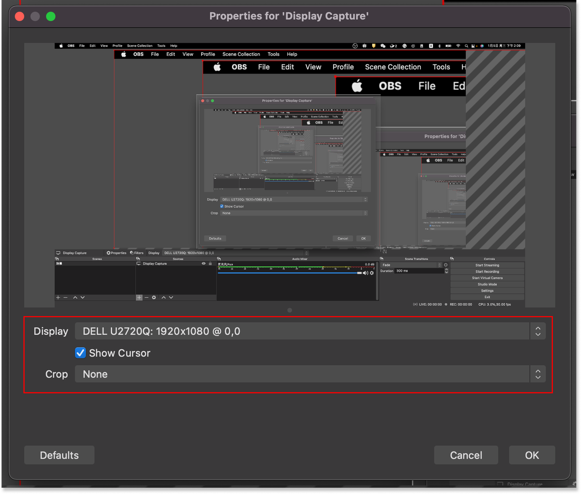Click move scene down arrow in preview
The width and height of the screenshot is (581, 494).
[x=83, y=298]
